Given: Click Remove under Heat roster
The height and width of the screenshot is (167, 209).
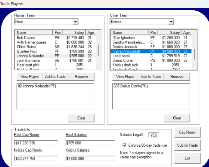Looking at the screenshot, I should click(81, 77).
